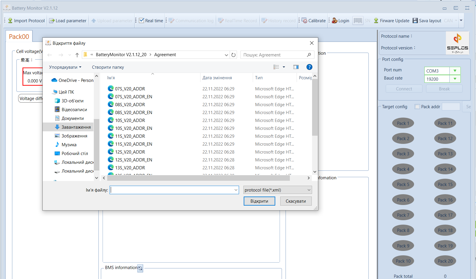Click the Agreement search field

[273, 55]
